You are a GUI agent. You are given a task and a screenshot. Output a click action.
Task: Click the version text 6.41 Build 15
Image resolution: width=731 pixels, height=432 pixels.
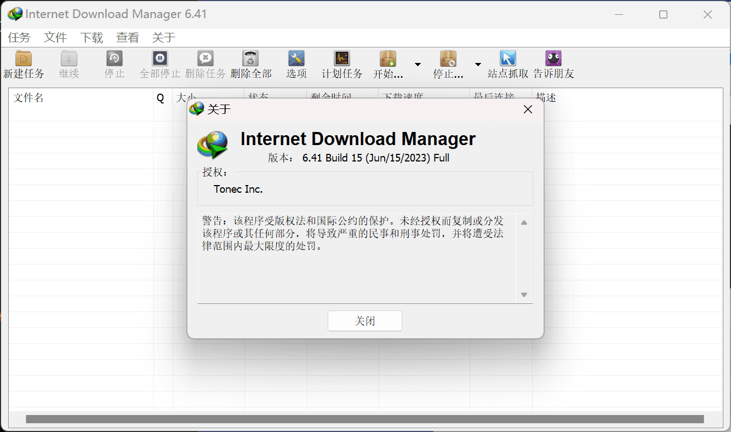click(376, 158)
